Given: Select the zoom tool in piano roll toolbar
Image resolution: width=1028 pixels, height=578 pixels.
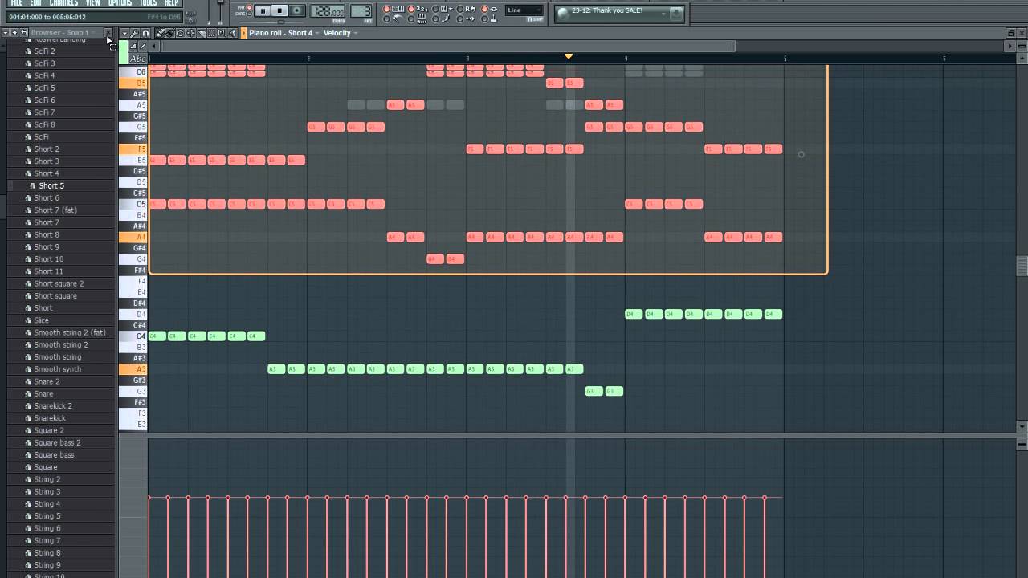Looking at the screenshot, I should click(x=222, y=33).
